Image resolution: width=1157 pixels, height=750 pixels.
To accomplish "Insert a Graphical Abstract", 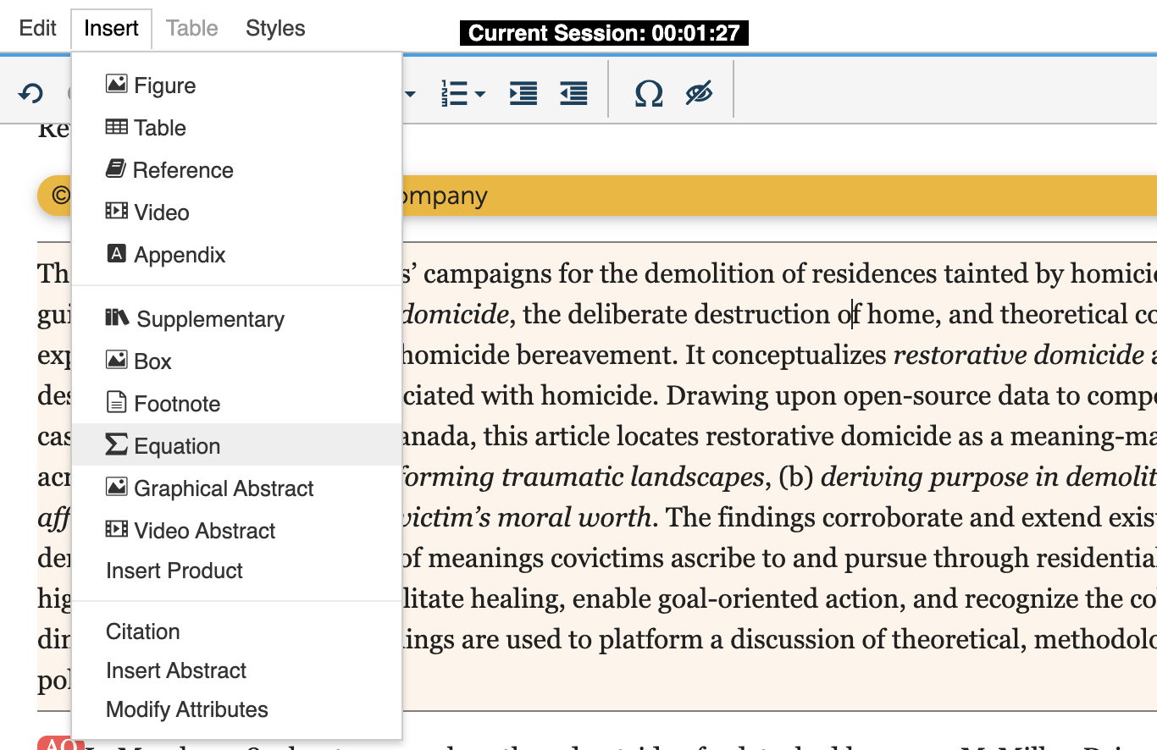I will point(236,488).
